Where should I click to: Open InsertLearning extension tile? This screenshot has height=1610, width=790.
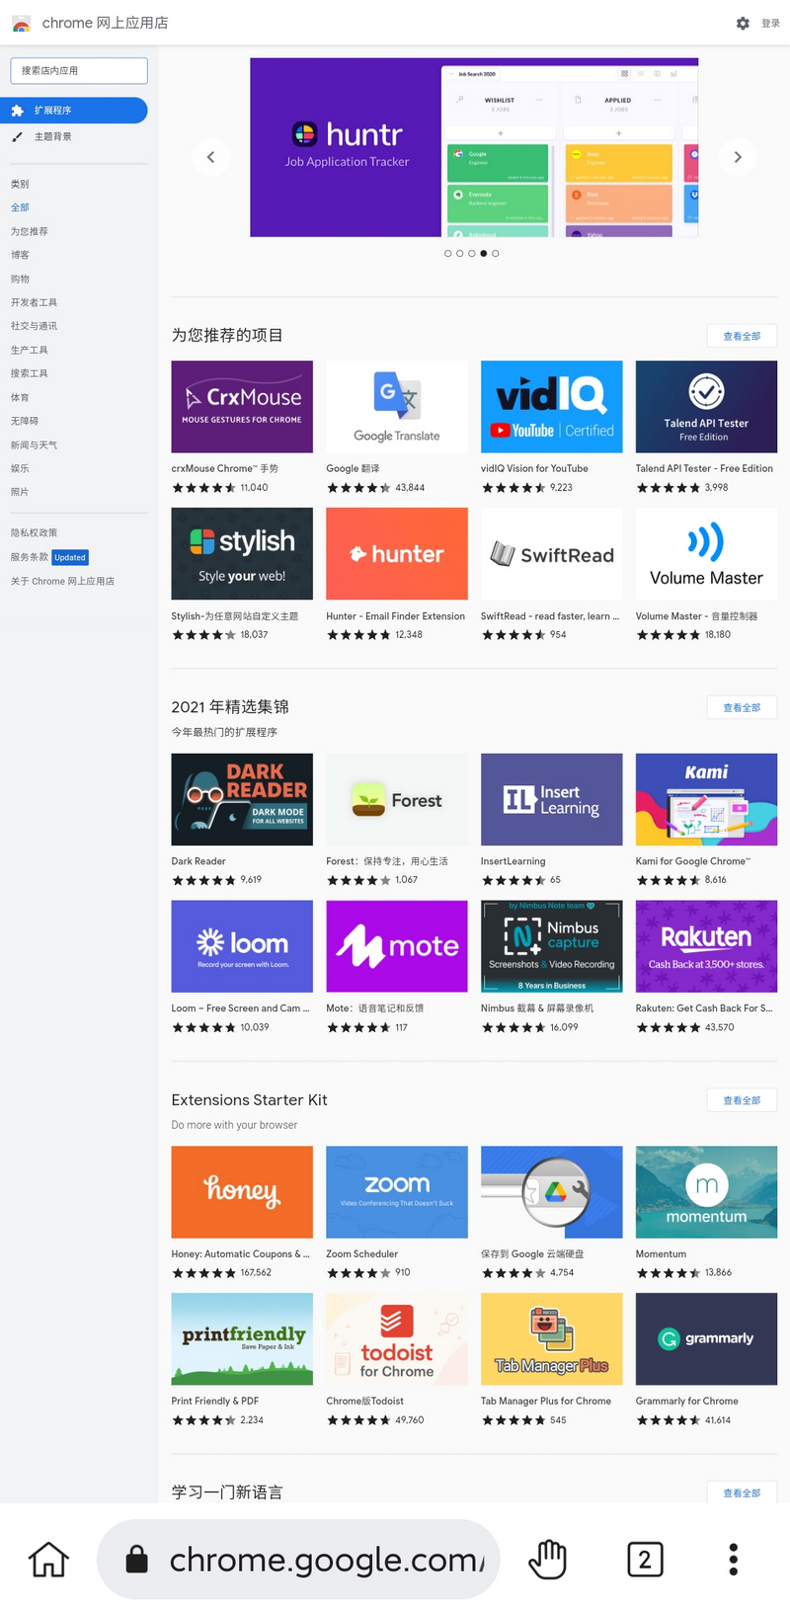[552, 820]
